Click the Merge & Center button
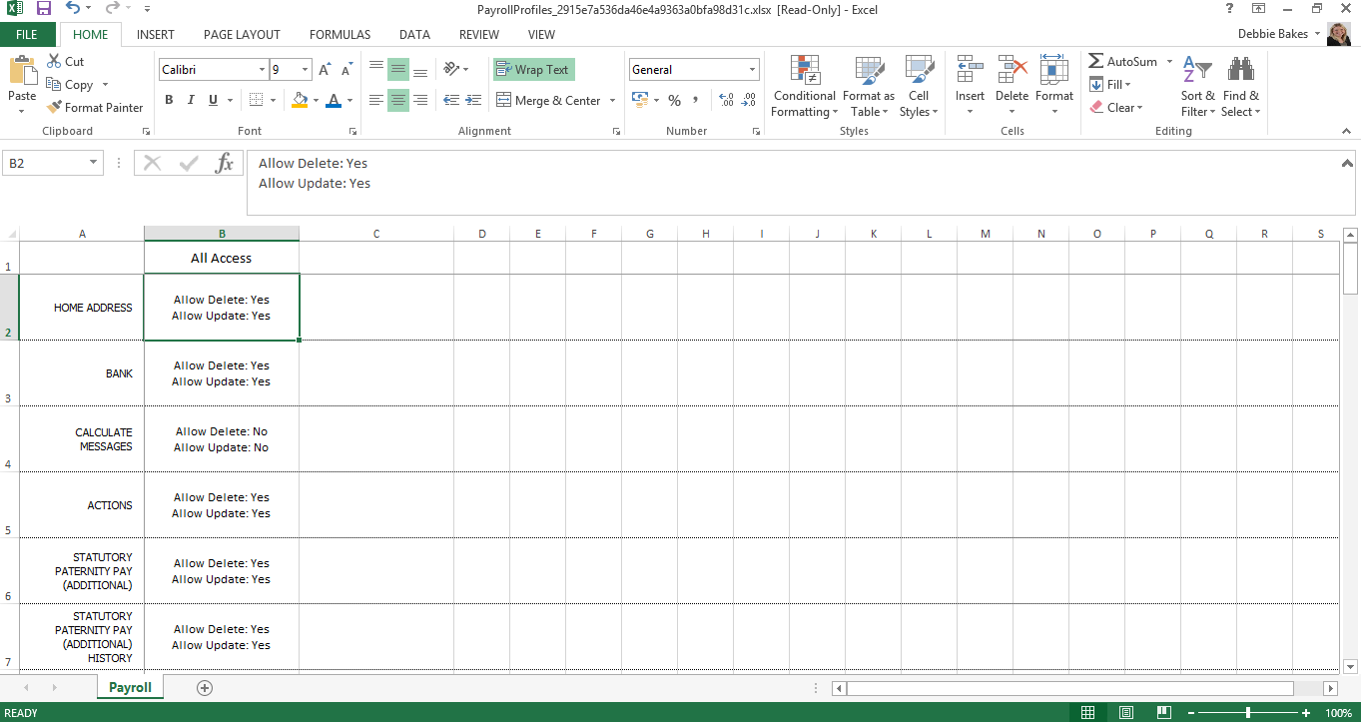 click(548, 100)
